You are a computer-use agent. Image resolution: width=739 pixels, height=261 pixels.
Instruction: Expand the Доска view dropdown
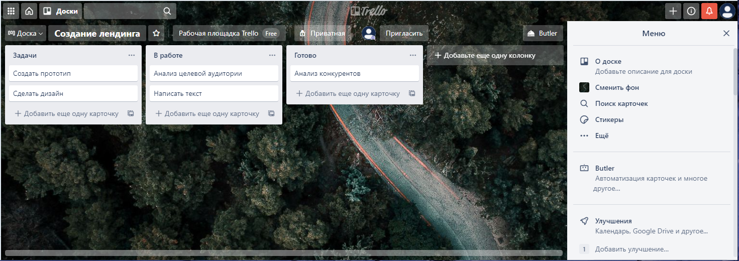click(26, 33)
